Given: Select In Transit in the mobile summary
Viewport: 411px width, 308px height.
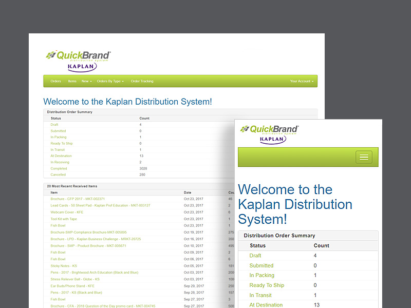Looking at the screenshot, I should pos(260,295).
